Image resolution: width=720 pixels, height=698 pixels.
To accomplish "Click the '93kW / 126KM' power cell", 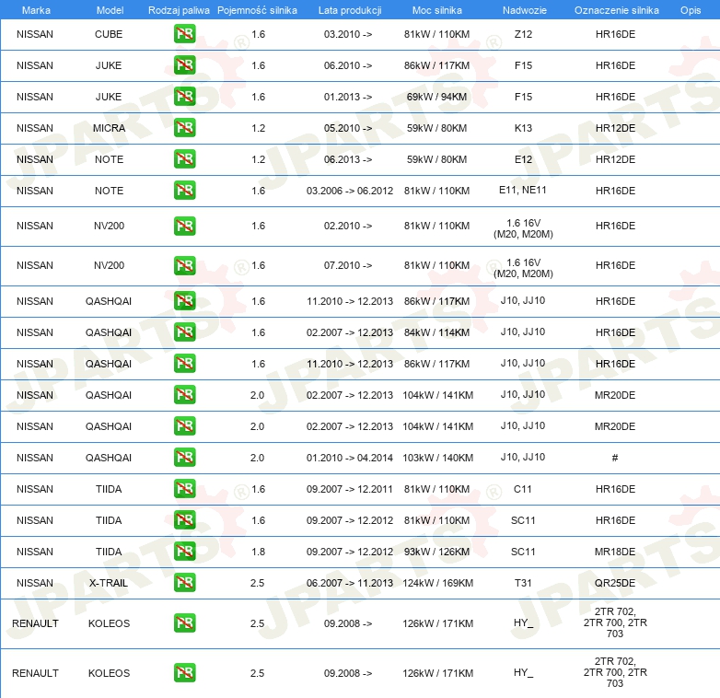I will pos(436,552).
